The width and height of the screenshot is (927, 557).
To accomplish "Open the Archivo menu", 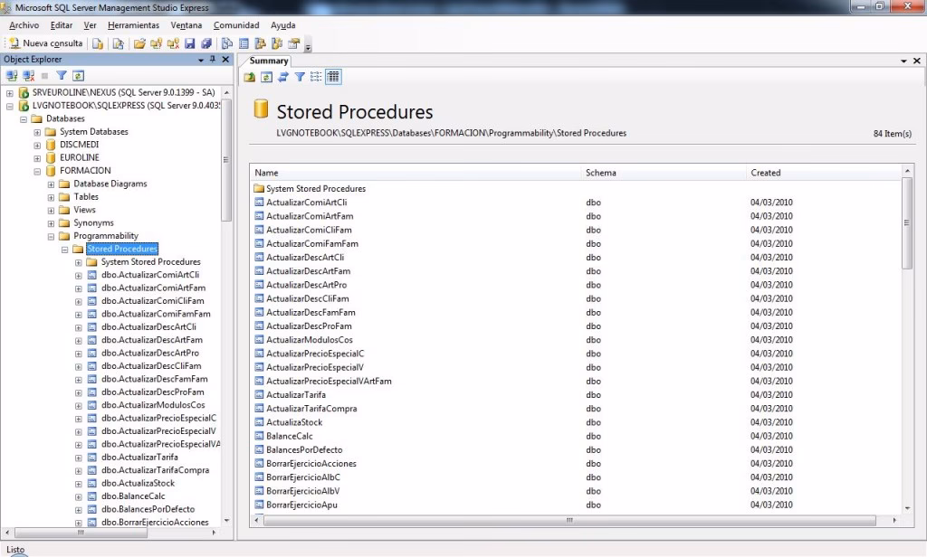I will click(24, 25).
